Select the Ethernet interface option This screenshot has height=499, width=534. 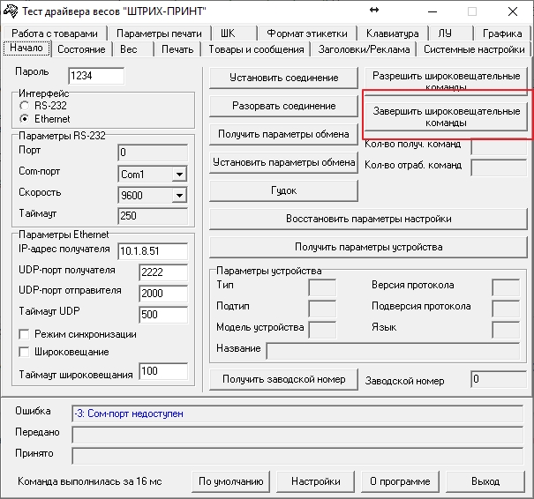click(25, 119)
